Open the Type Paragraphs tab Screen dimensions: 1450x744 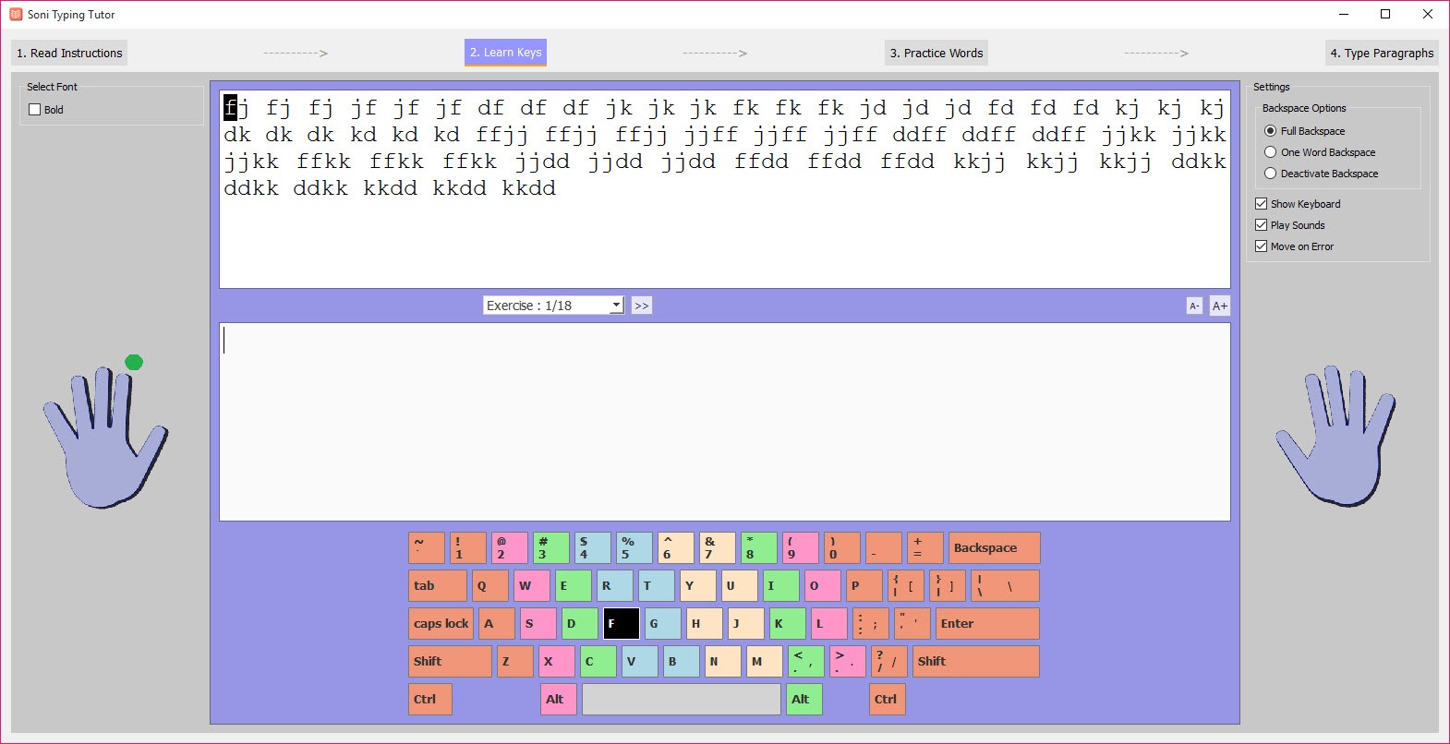1381,53
